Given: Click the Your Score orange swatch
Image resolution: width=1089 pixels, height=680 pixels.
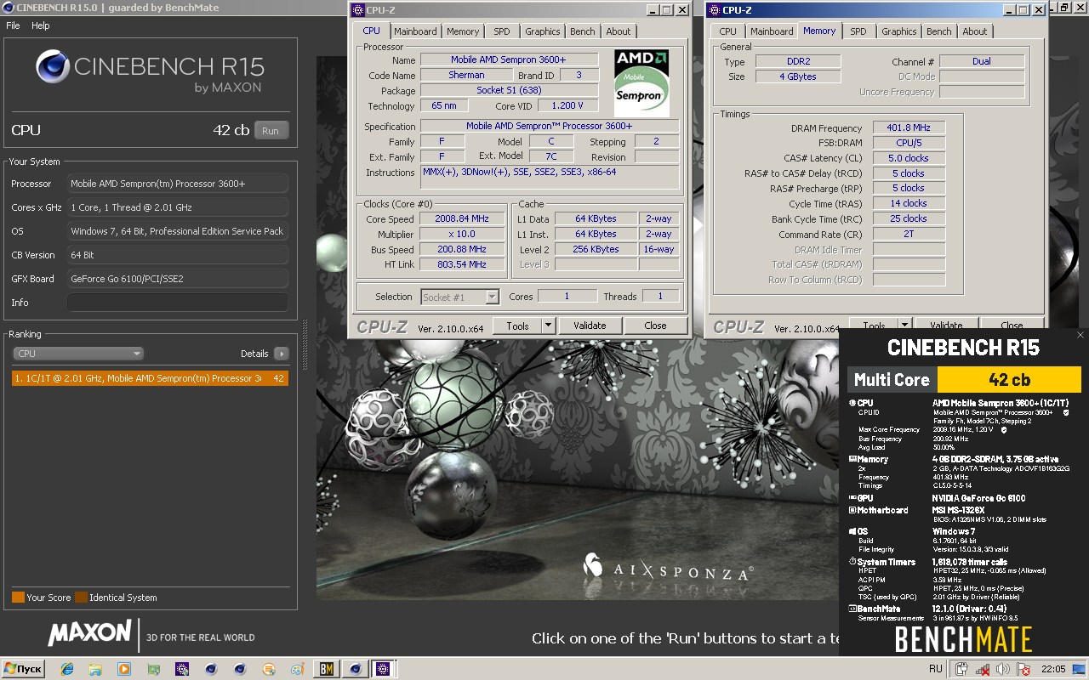Looking at the screenshot, I should [x=18, y=597].
